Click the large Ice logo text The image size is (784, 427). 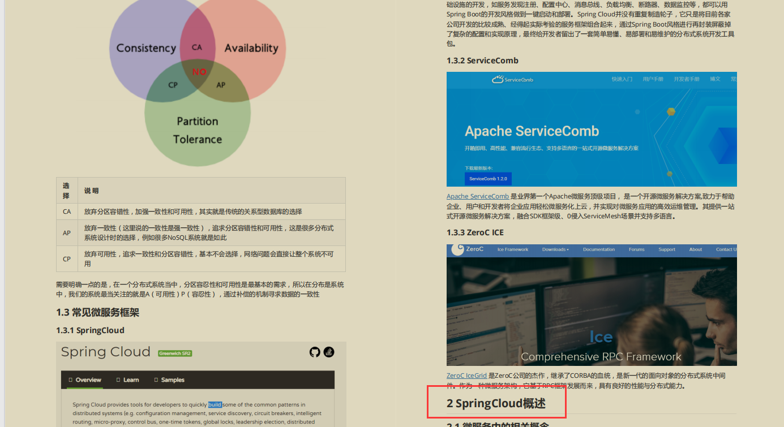tap(601, 337)
